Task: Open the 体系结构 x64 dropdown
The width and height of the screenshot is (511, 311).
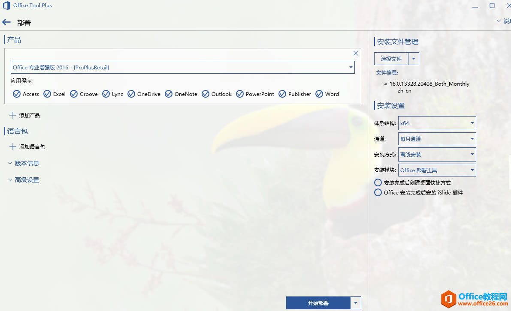Action: 437,123
